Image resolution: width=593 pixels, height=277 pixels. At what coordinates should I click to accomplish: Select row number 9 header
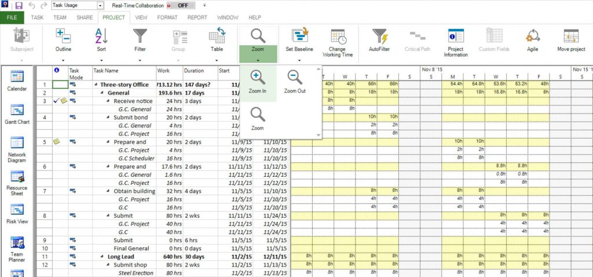(44, 240)
